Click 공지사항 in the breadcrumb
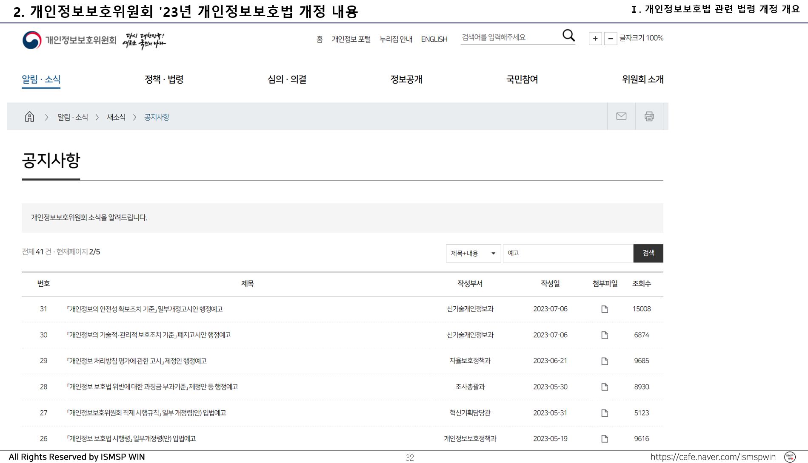Screen dimensions: 808x463 (x=157, y=117)
